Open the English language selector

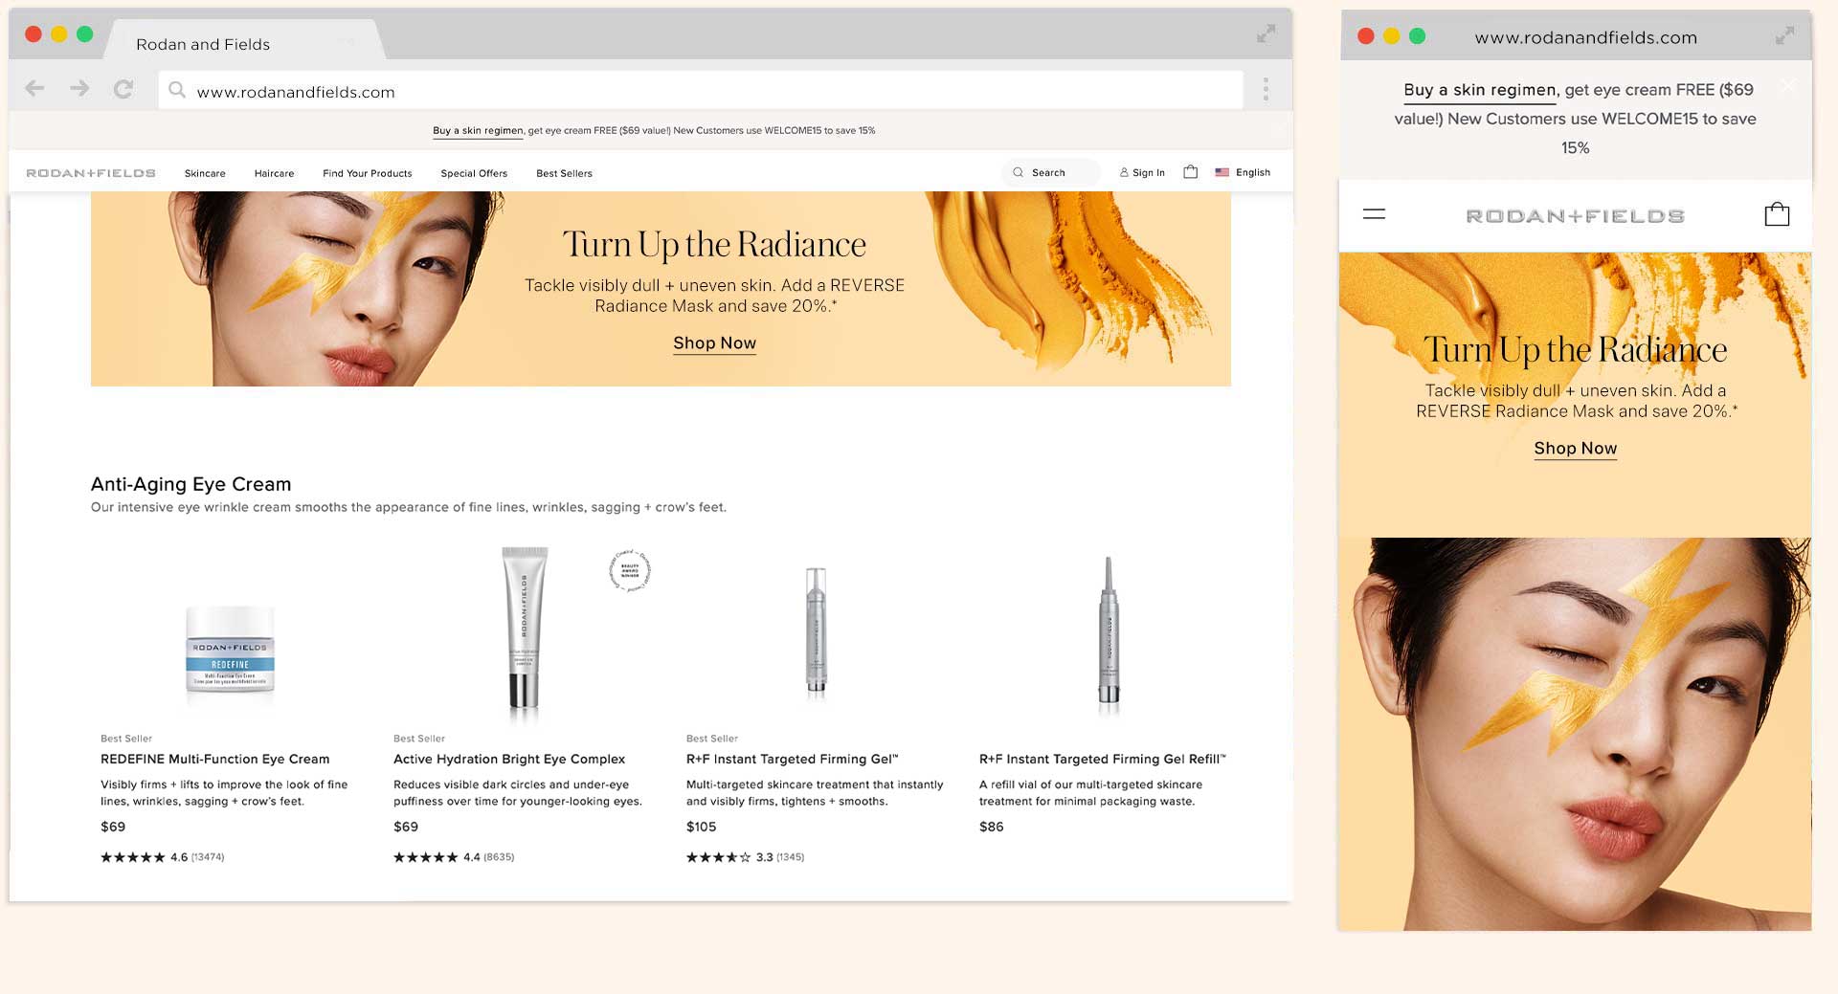tap(1243, 173)
